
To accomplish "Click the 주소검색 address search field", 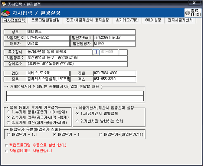I will [59, 52].
